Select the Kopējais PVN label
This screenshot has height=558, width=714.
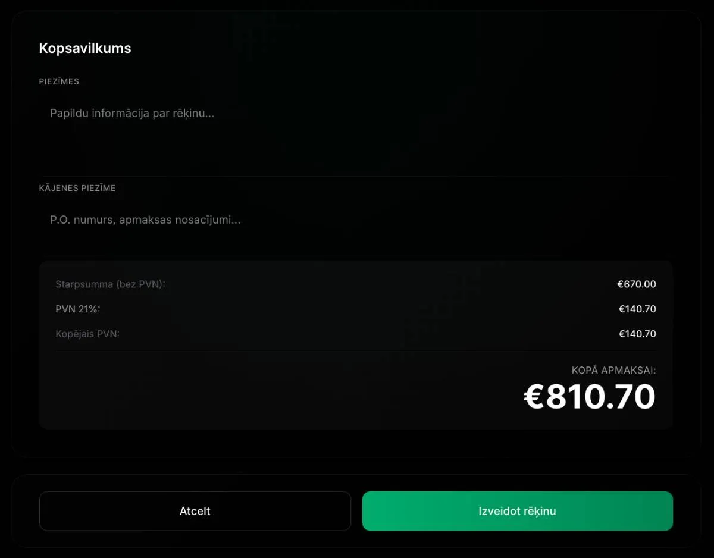[87, 334]
